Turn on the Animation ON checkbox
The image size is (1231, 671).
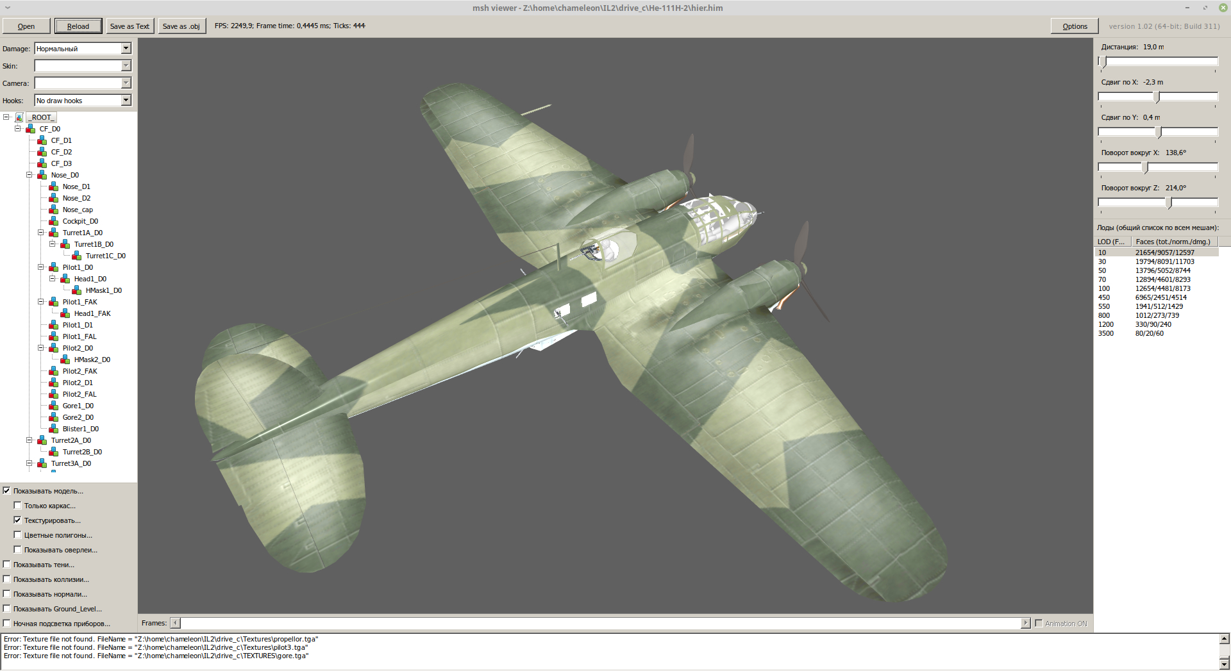pyautogui.click(x=1039, y=624)
